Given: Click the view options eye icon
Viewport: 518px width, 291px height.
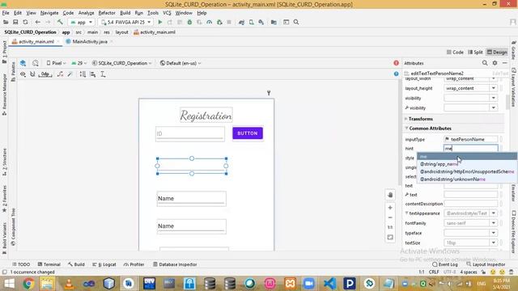Looking at the screenshot, I should [x=23, y=74].
